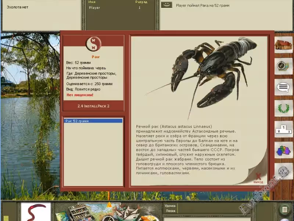Click the compass map icon

click(x=283, y=66)
